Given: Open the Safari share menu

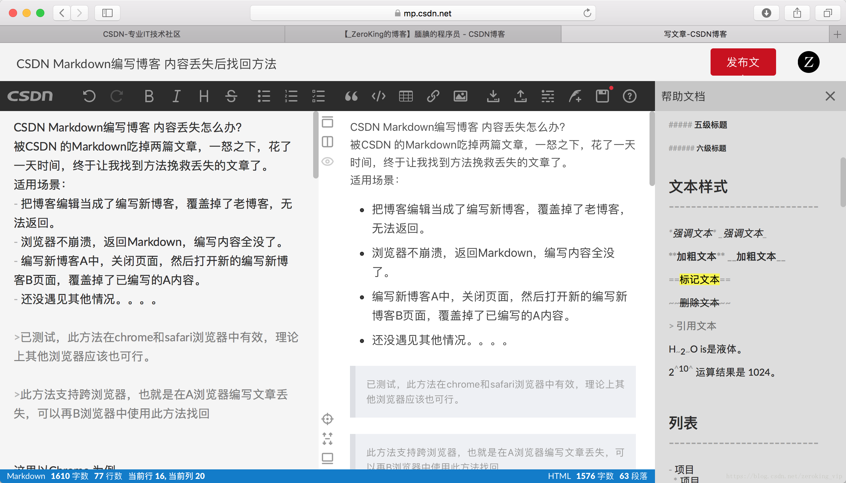Looking at the screenshot, I should 797,13.
